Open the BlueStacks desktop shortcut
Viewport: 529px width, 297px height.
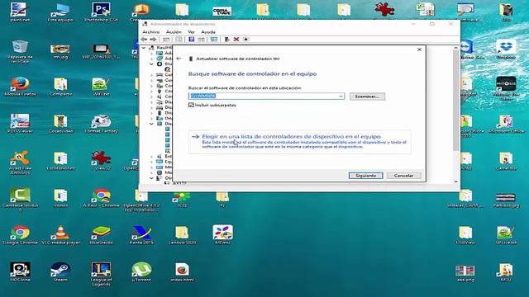[x=101, y=234]
